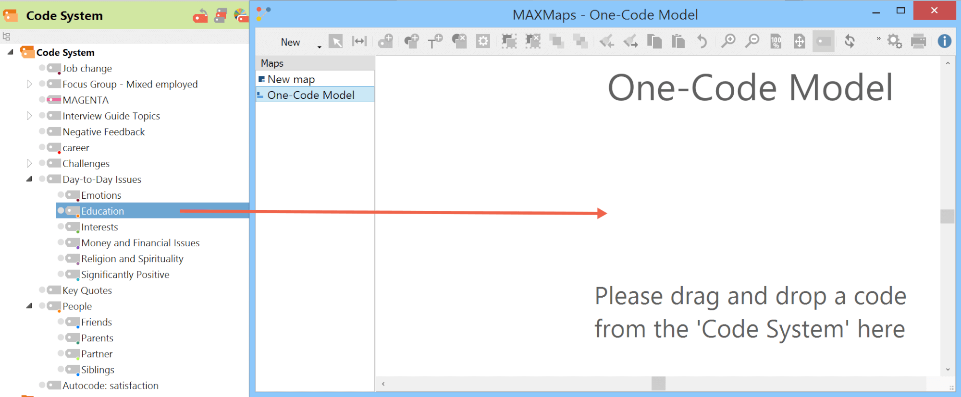The height and width of the screenshot is (397, 961).
Task: Collapse the Day-to-Day Issues code
Action: tap(29, 179)
